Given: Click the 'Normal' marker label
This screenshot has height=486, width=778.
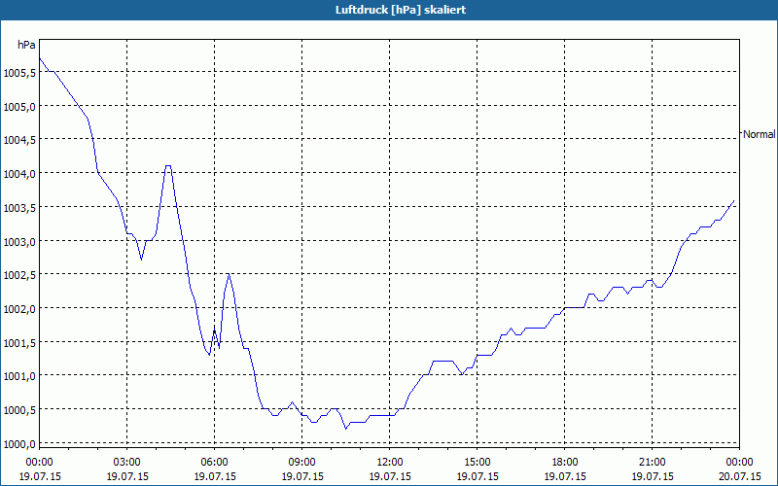Looking at the screenshot, I should coord(760,134).
